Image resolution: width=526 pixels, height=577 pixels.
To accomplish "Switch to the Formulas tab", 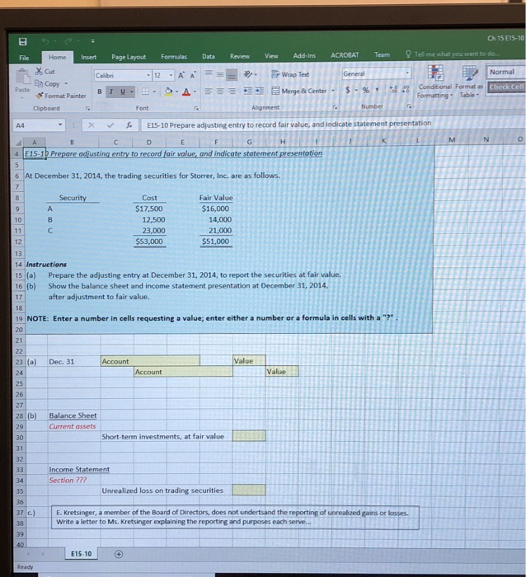I will click(174, 57).
